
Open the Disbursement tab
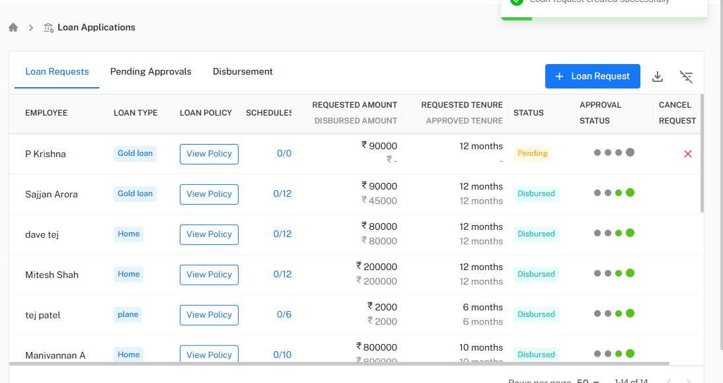[x=243, y=71]
